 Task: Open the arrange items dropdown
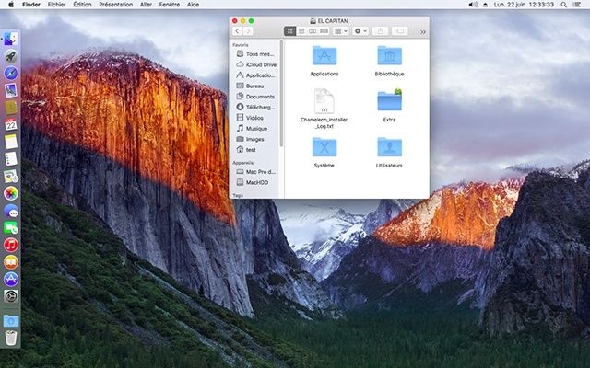pyautogui.click(x=341, y=31)
